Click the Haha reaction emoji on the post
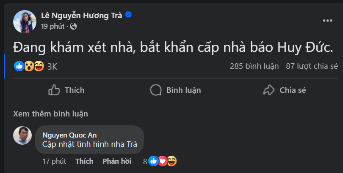 [x=39, y=66]
